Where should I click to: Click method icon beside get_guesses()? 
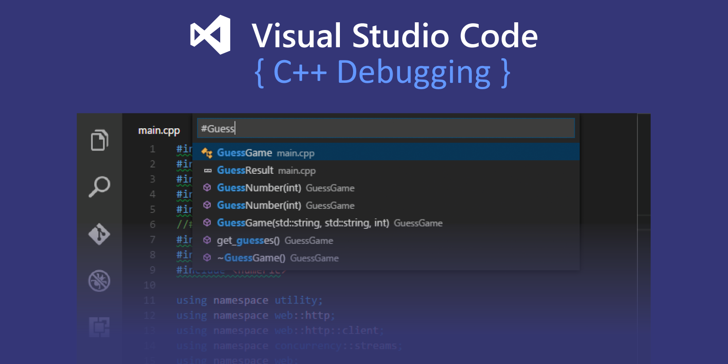(x=207, y=240)
